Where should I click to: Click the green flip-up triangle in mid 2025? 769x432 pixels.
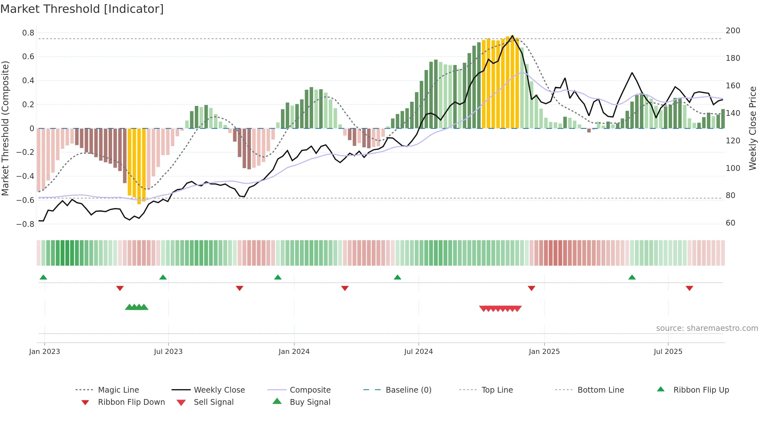[632, 277]
